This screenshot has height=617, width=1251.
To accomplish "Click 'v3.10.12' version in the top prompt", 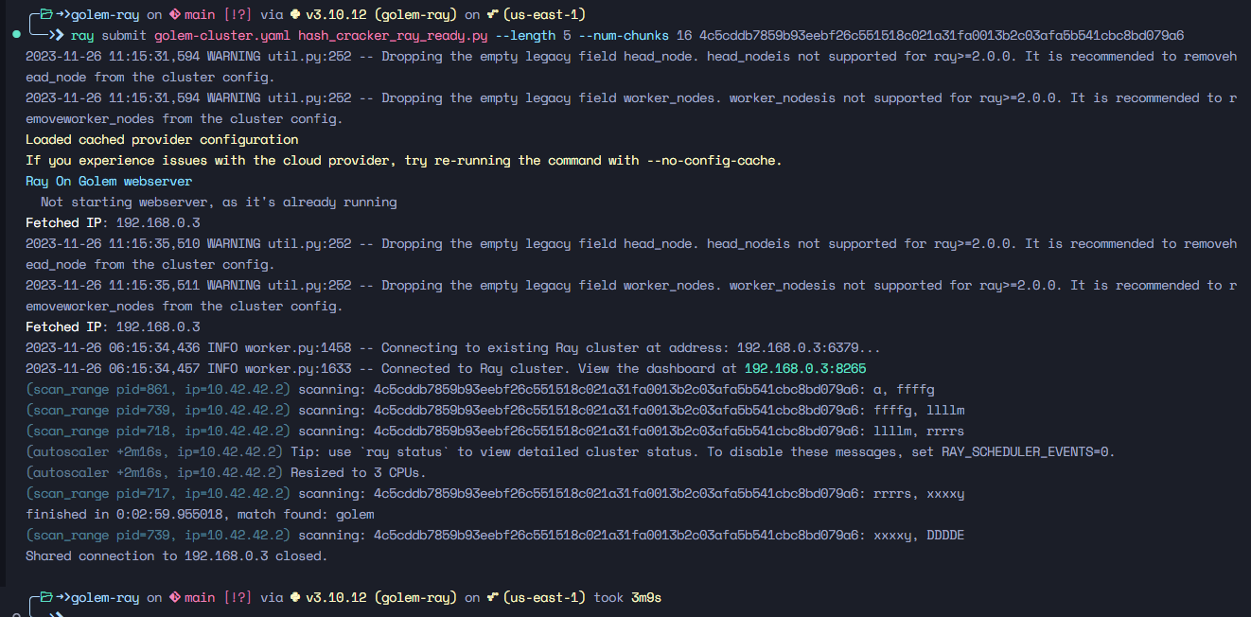I will 336,15.
